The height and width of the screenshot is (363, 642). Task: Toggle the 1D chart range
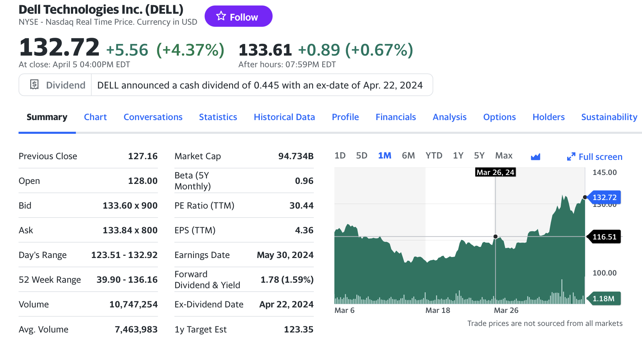click(x=340, y=155)
